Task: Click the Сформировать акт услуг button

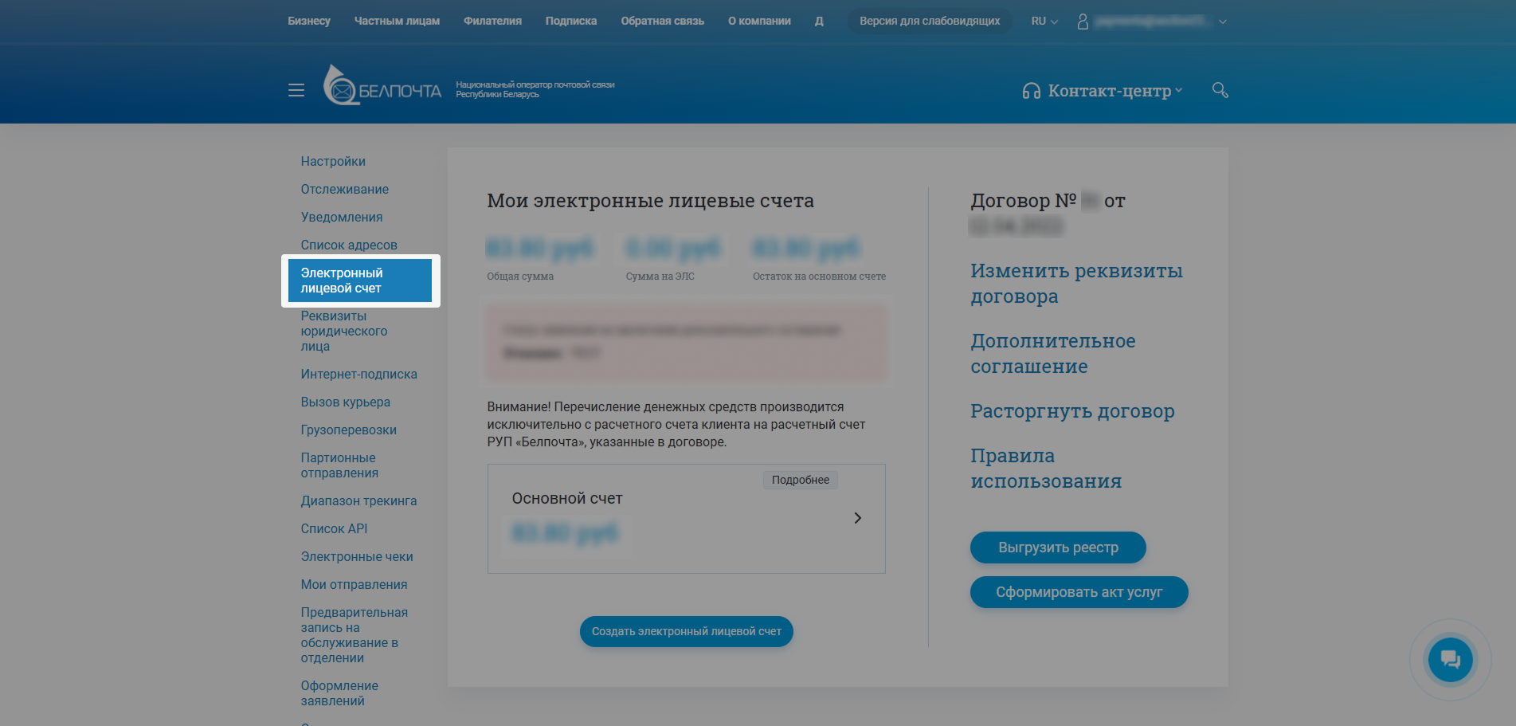Action: [1079, 592]
